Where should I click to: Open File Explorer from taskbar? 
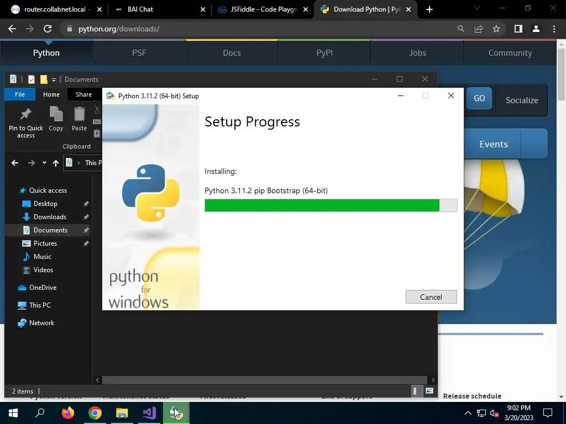click(122, 413)
